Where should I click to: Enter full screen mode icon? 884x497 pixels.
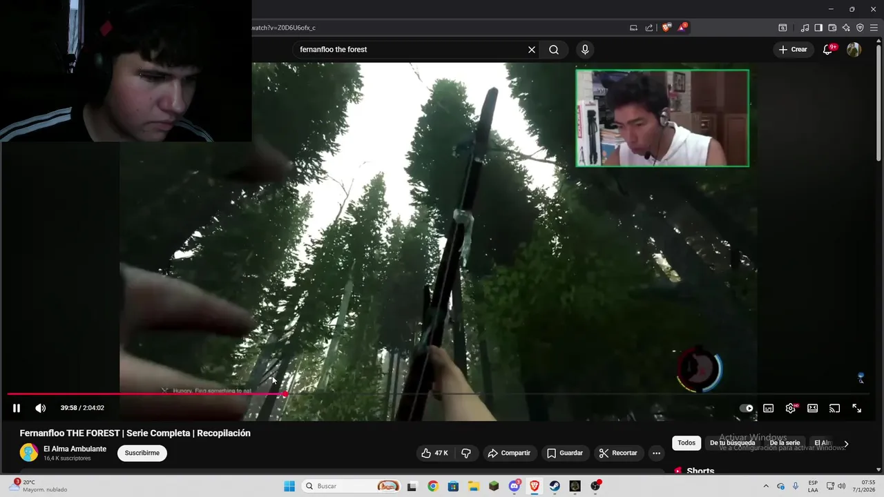click(856, 408)
